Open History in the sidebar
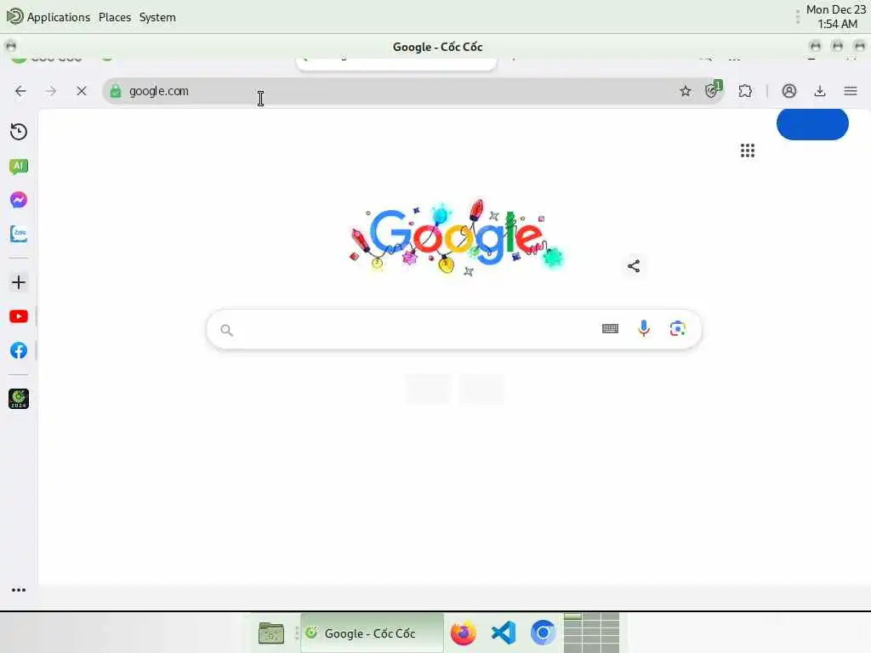 click(19, 132)
